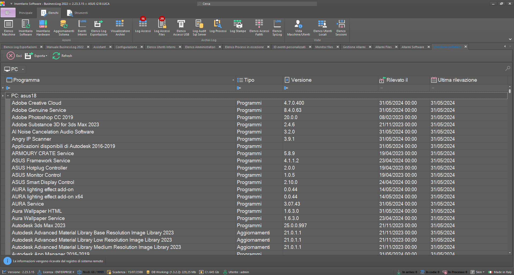Viewport: 514px width, 275px height.
Task: Sort by Versione column header
Action: click(330, 80)
